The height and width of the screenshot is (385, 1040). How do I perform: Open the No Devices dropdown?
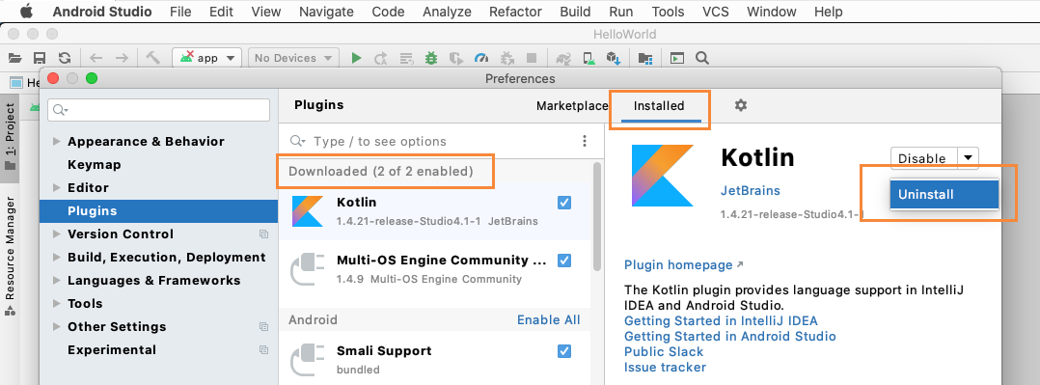[x=293, y=59]
